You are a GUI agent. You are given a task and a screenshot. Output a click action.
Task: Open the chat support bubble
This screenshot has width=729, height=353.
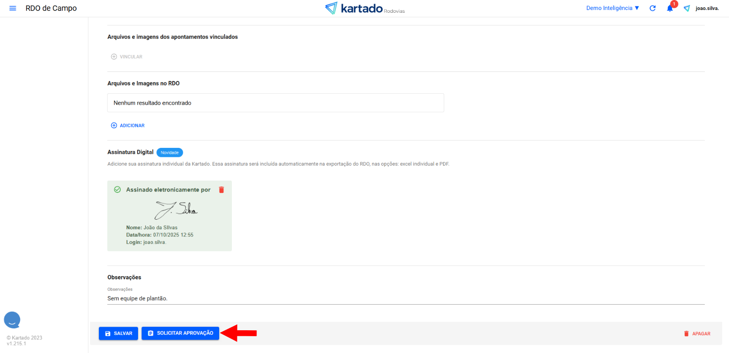pos(12,320)
